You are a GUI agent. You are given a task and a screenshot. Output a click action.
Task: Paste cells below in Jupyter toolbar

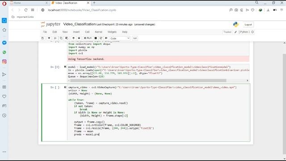67,38
